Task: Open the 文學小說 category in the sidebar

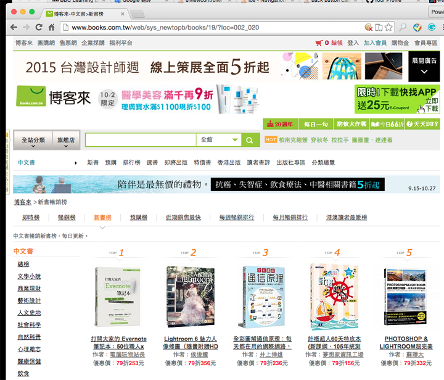Action: pos(29,276)
